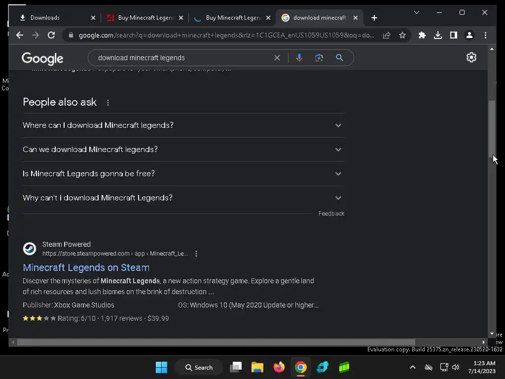Image resolution: width=505 pixels, height=379 pixels.
Task: Click the horizontal scrollbar thumb
Action: click(216, 342)
